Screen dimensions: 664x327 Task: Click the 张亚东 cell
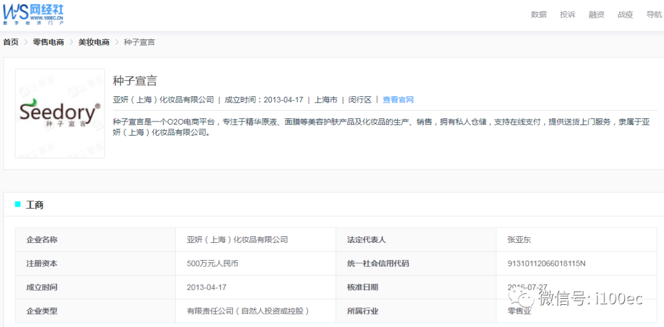[576, 240]
